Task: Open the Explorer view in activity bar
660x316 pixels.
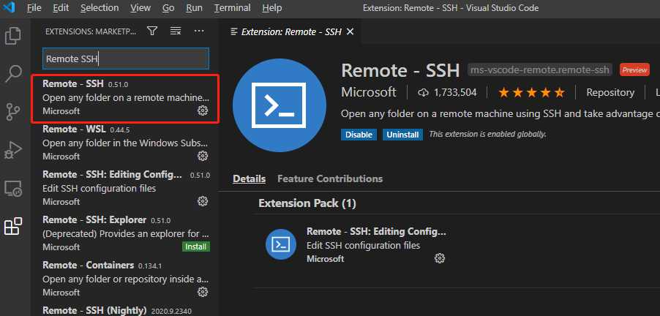Action: point(13,36)
